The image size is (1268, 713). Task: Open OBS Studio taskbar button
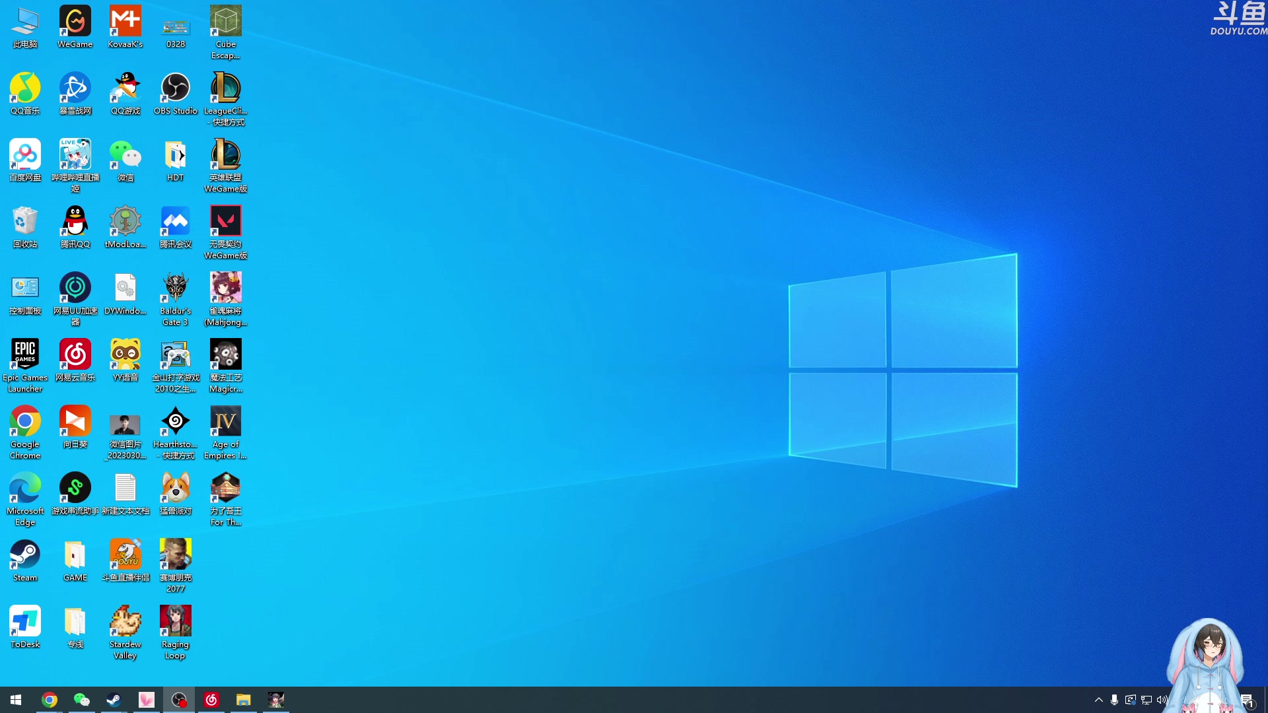tap(179, 700)
